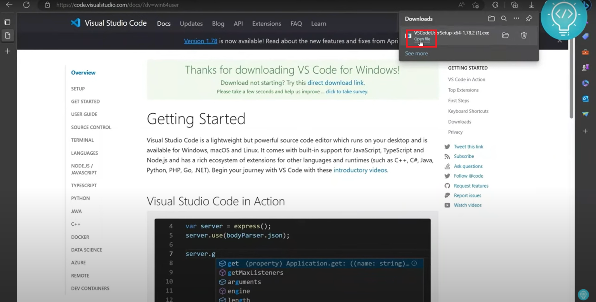This screenshot has width=596, height=302.
Task: Expand See more in Downloads
Action: tap(416, 53)
